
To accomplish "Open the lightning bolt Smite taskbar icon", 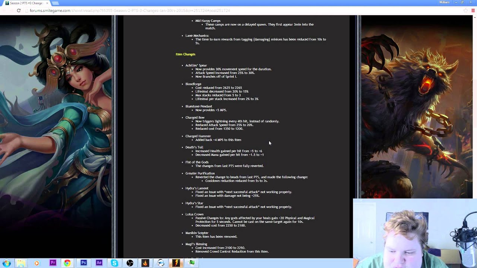I will point(176,263).
